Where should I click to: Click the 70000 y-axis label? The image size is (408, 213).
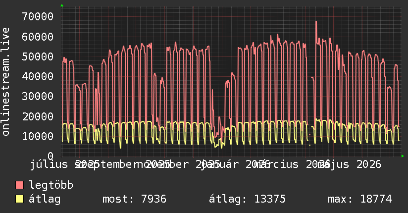click(38, 17)
